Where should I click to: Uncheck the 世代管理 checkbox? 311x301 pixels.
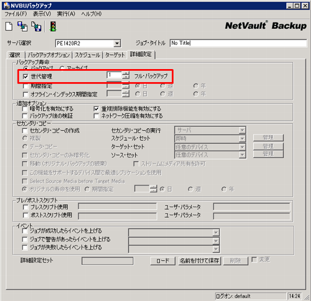tap(25, 76)
